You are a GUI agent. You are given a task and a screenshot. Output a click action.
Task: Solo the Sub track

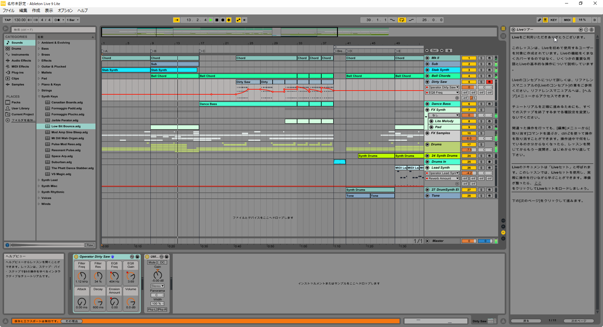[481, 64]
